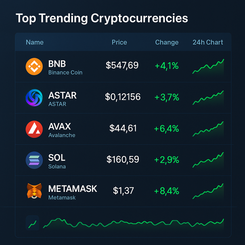This screenshot has height=245, width=245.
Task: View the SOL 24h sparkline chart
Action: click(208, 160)
